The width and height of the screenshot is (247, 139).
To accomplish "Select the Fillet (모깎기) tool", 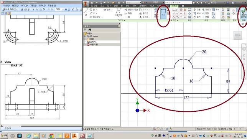I will coord(144,10).
